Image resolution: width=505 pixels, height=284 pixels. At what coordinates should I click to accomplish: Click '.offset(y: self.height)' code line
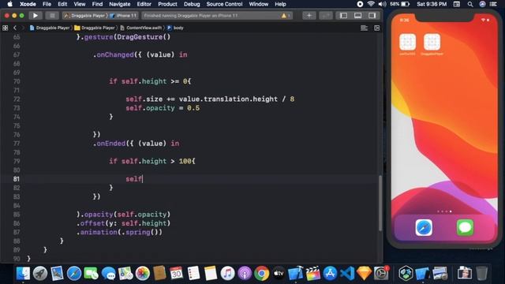pos(123,223)
